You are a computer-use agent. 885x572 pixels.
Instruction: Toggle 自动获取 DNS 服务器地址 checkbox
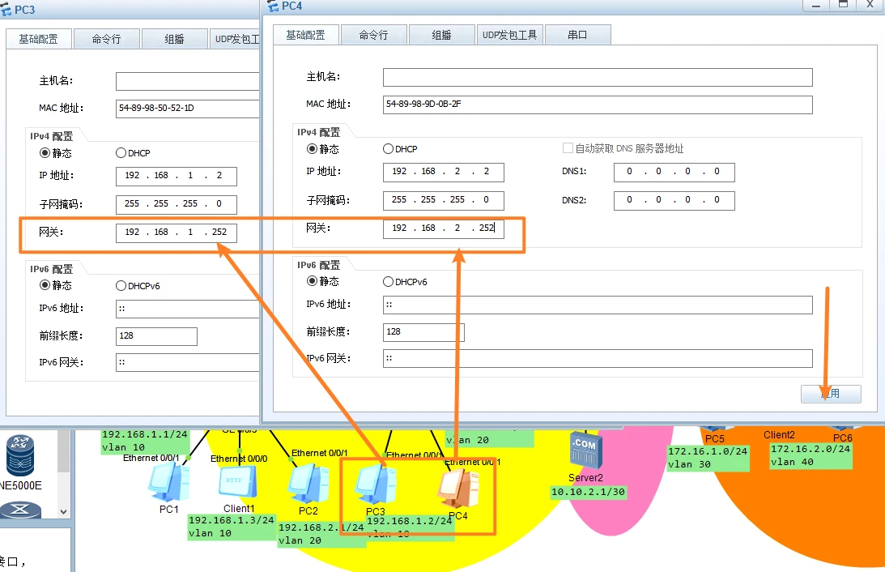click(568, 149)
